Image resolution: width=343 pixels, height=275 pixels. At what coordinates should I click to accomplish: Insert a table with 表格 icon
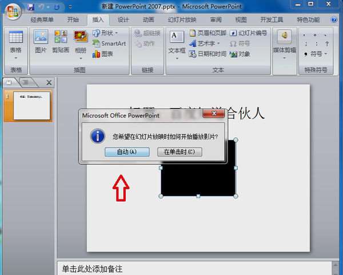click(x=16, y=37)
